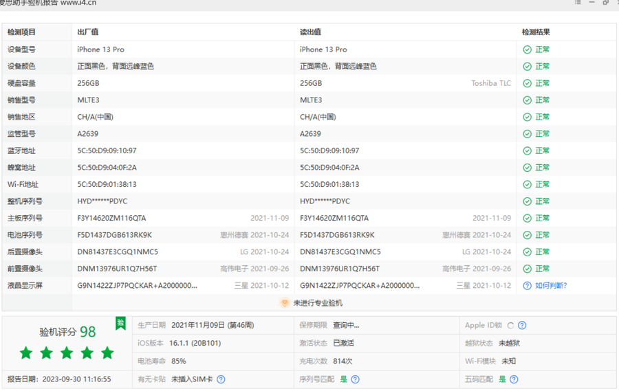
Task: Click the 出厂值 column header
Action: (87, 32)
